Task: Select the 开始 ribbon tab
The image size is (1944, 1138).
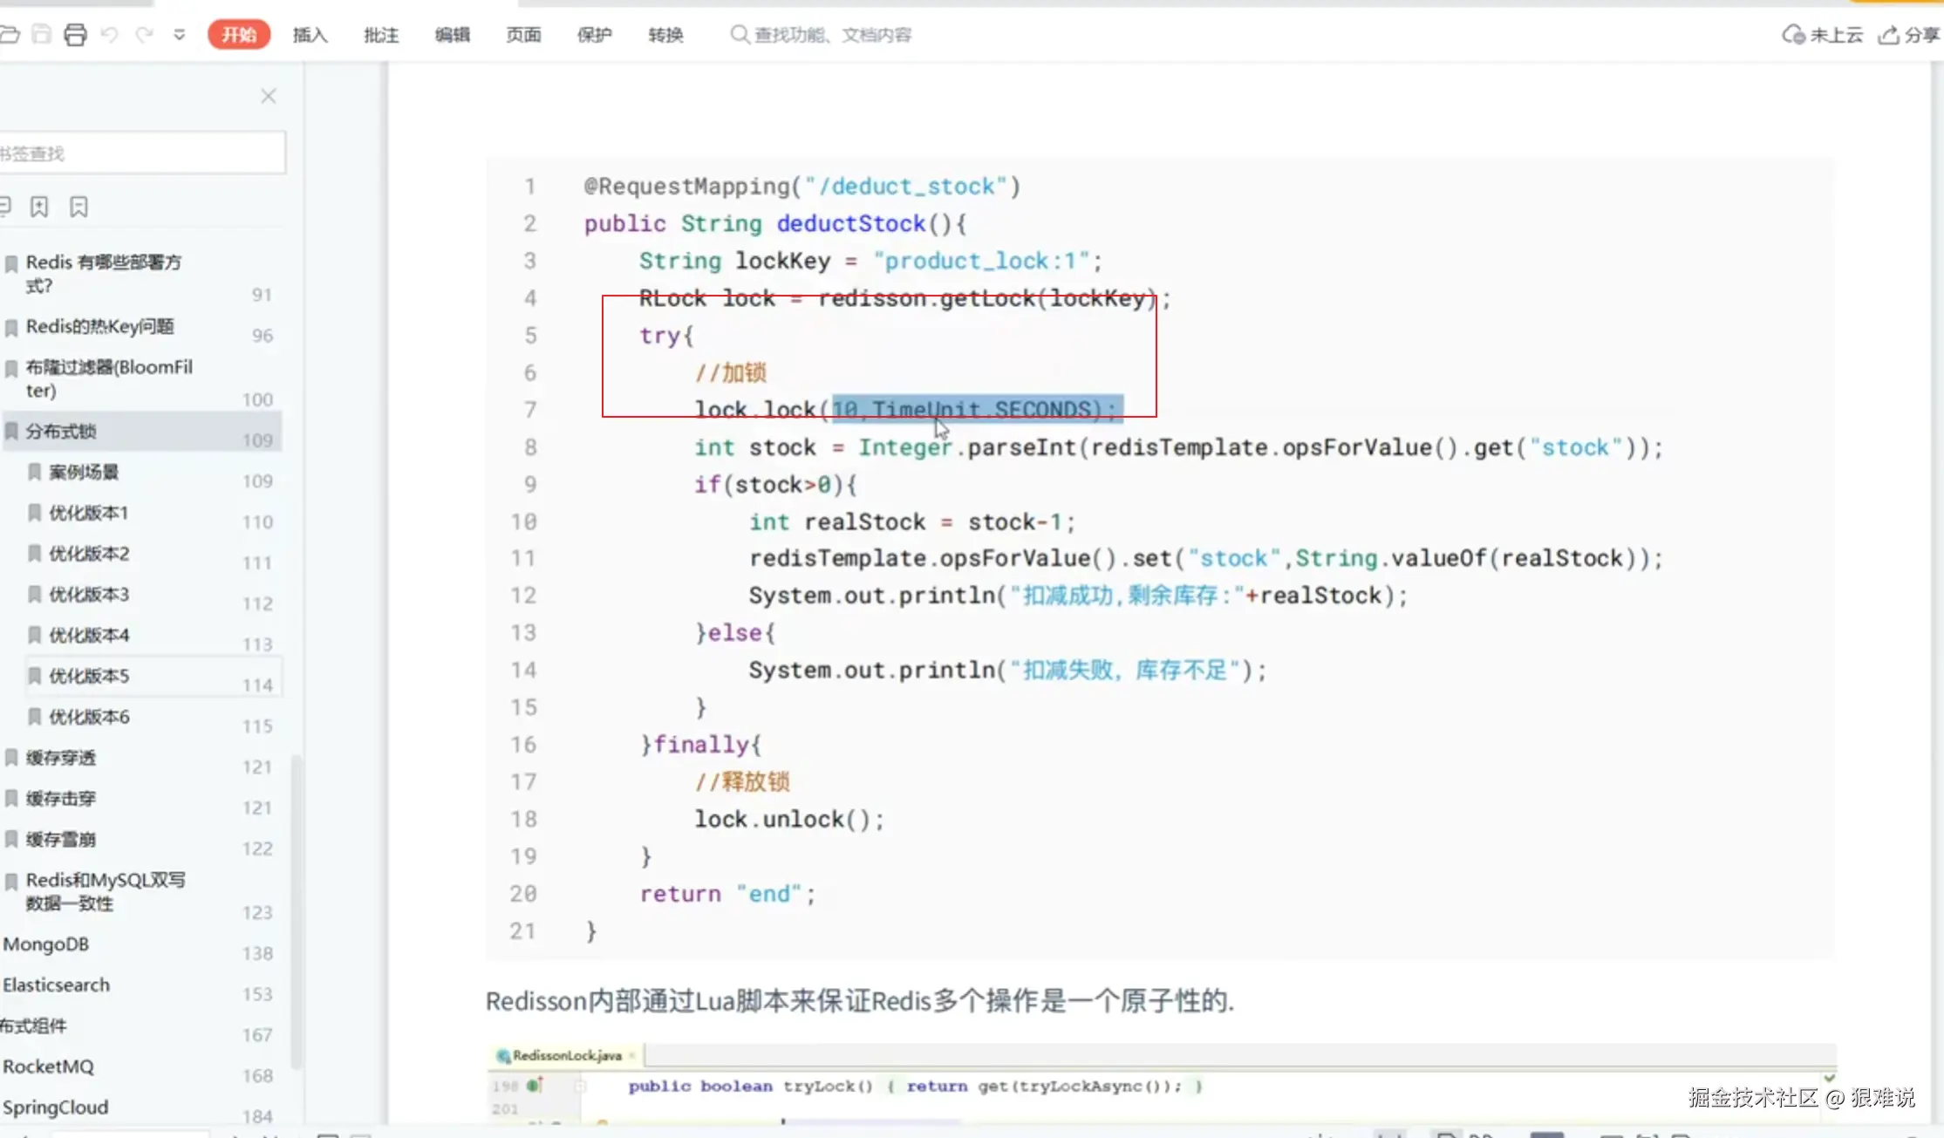Action: pos(238,35)
